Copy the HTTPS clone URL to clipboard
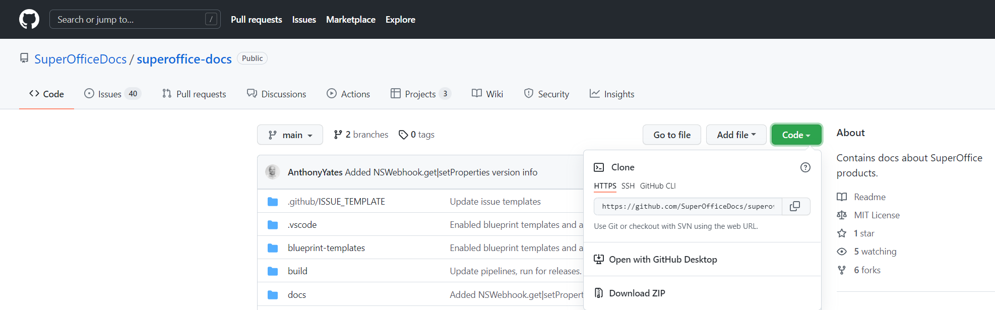The image size is (995, 310). click(x=795, y=206)
